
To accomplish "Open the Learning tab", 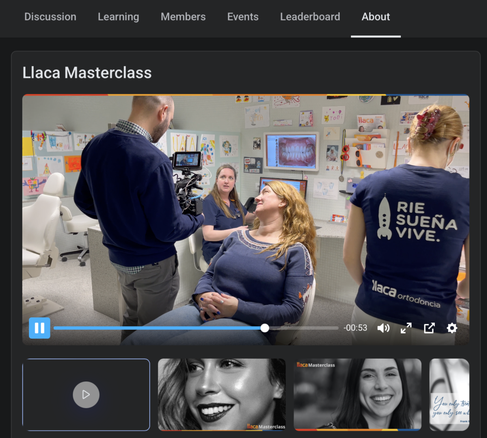I will (118, 17).
